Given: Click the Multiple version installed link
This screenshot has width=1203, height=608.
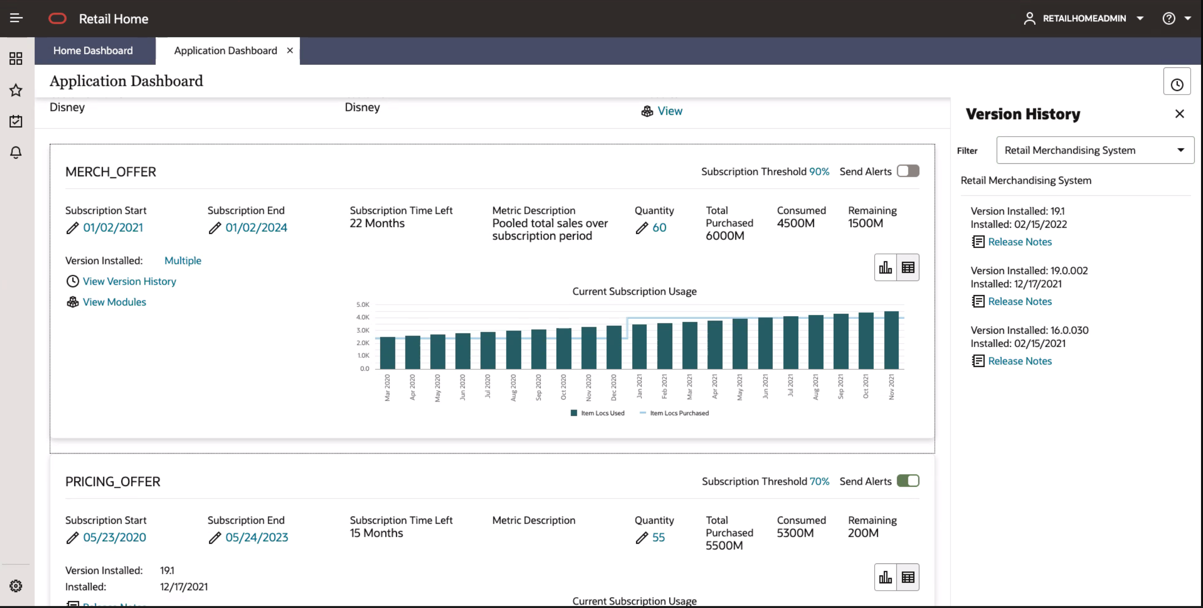Looking at the screenshot, I should [x=183, y=260].
